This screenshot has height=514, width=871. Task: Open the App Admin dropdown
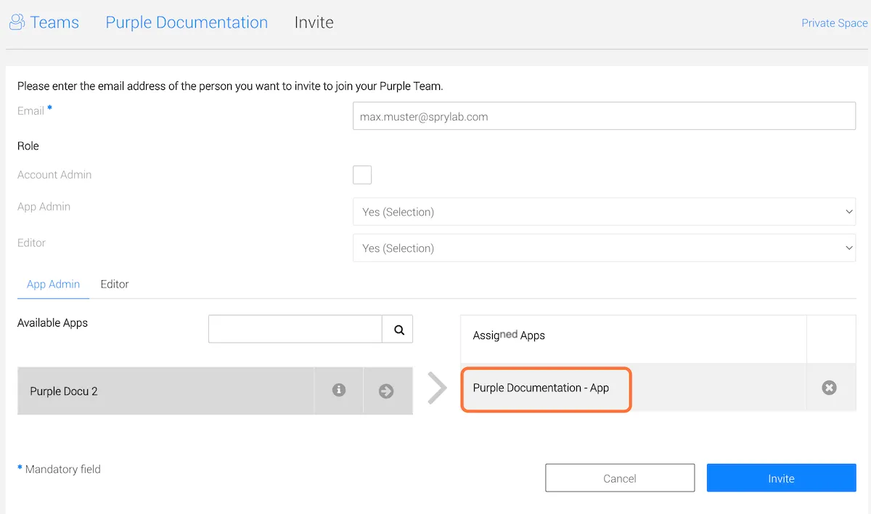pos(604,212)
